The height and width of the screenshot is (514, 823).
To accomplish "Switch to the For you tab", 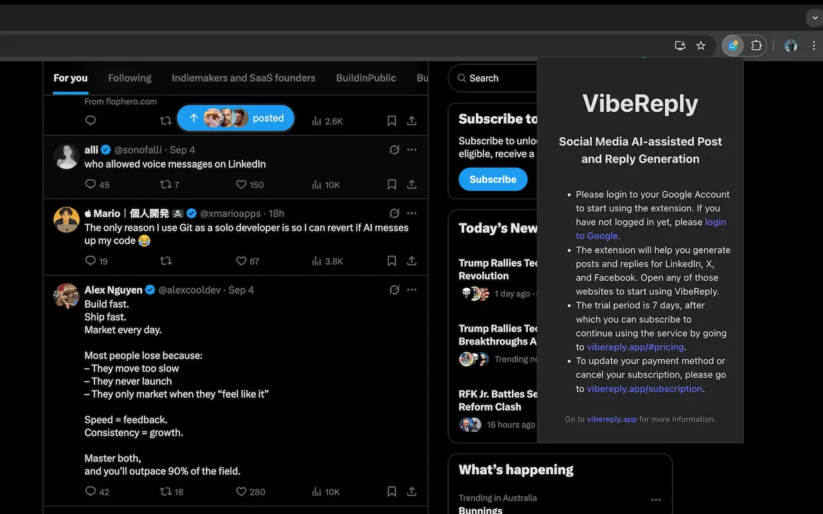I will click(x=70, y=78).
